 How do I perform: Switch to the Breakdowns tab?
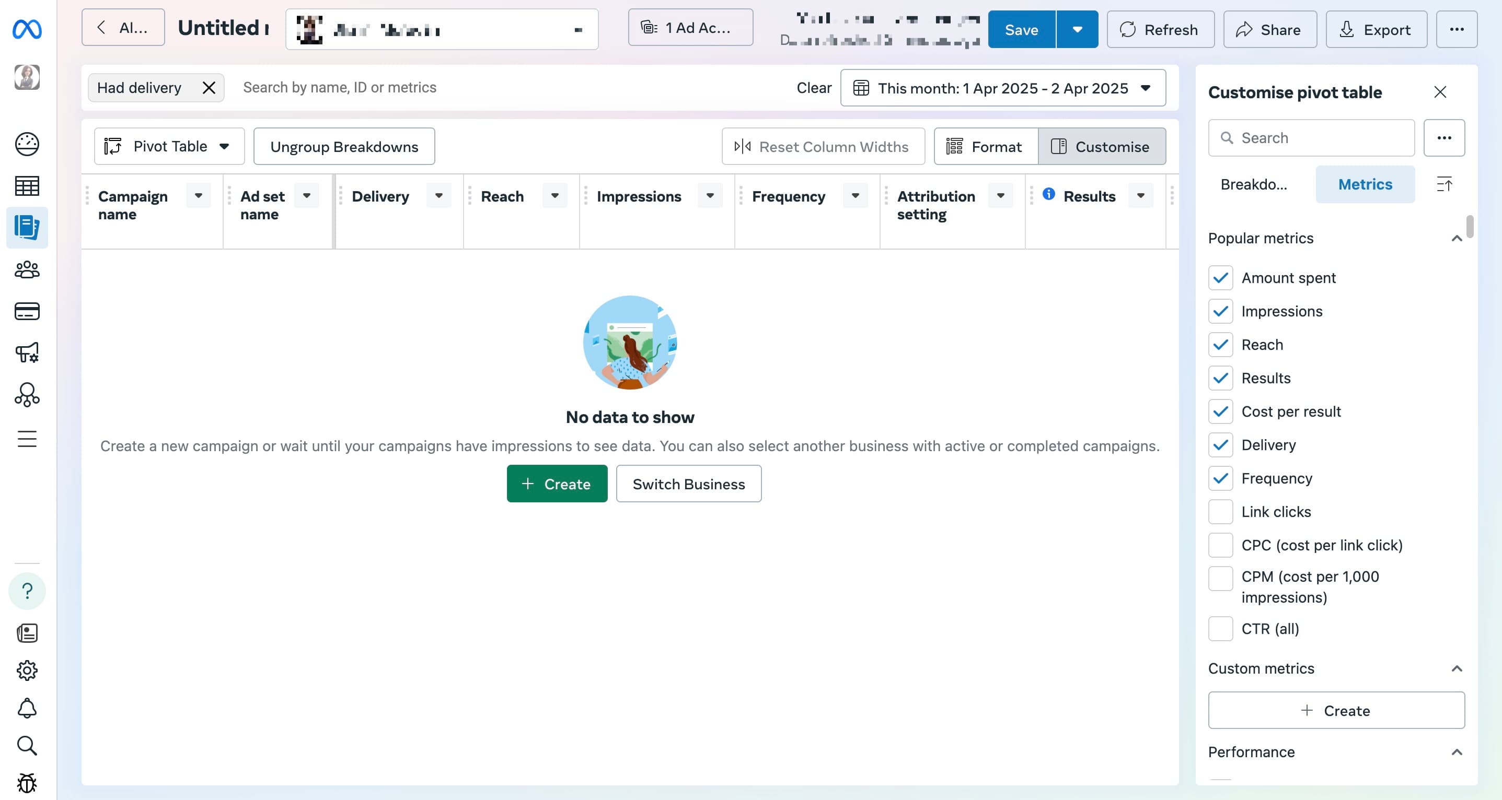[1254, 185]
